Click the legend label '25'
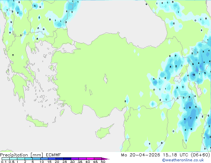The height and width of the screenshot is (163, 211). coord(65,162)
